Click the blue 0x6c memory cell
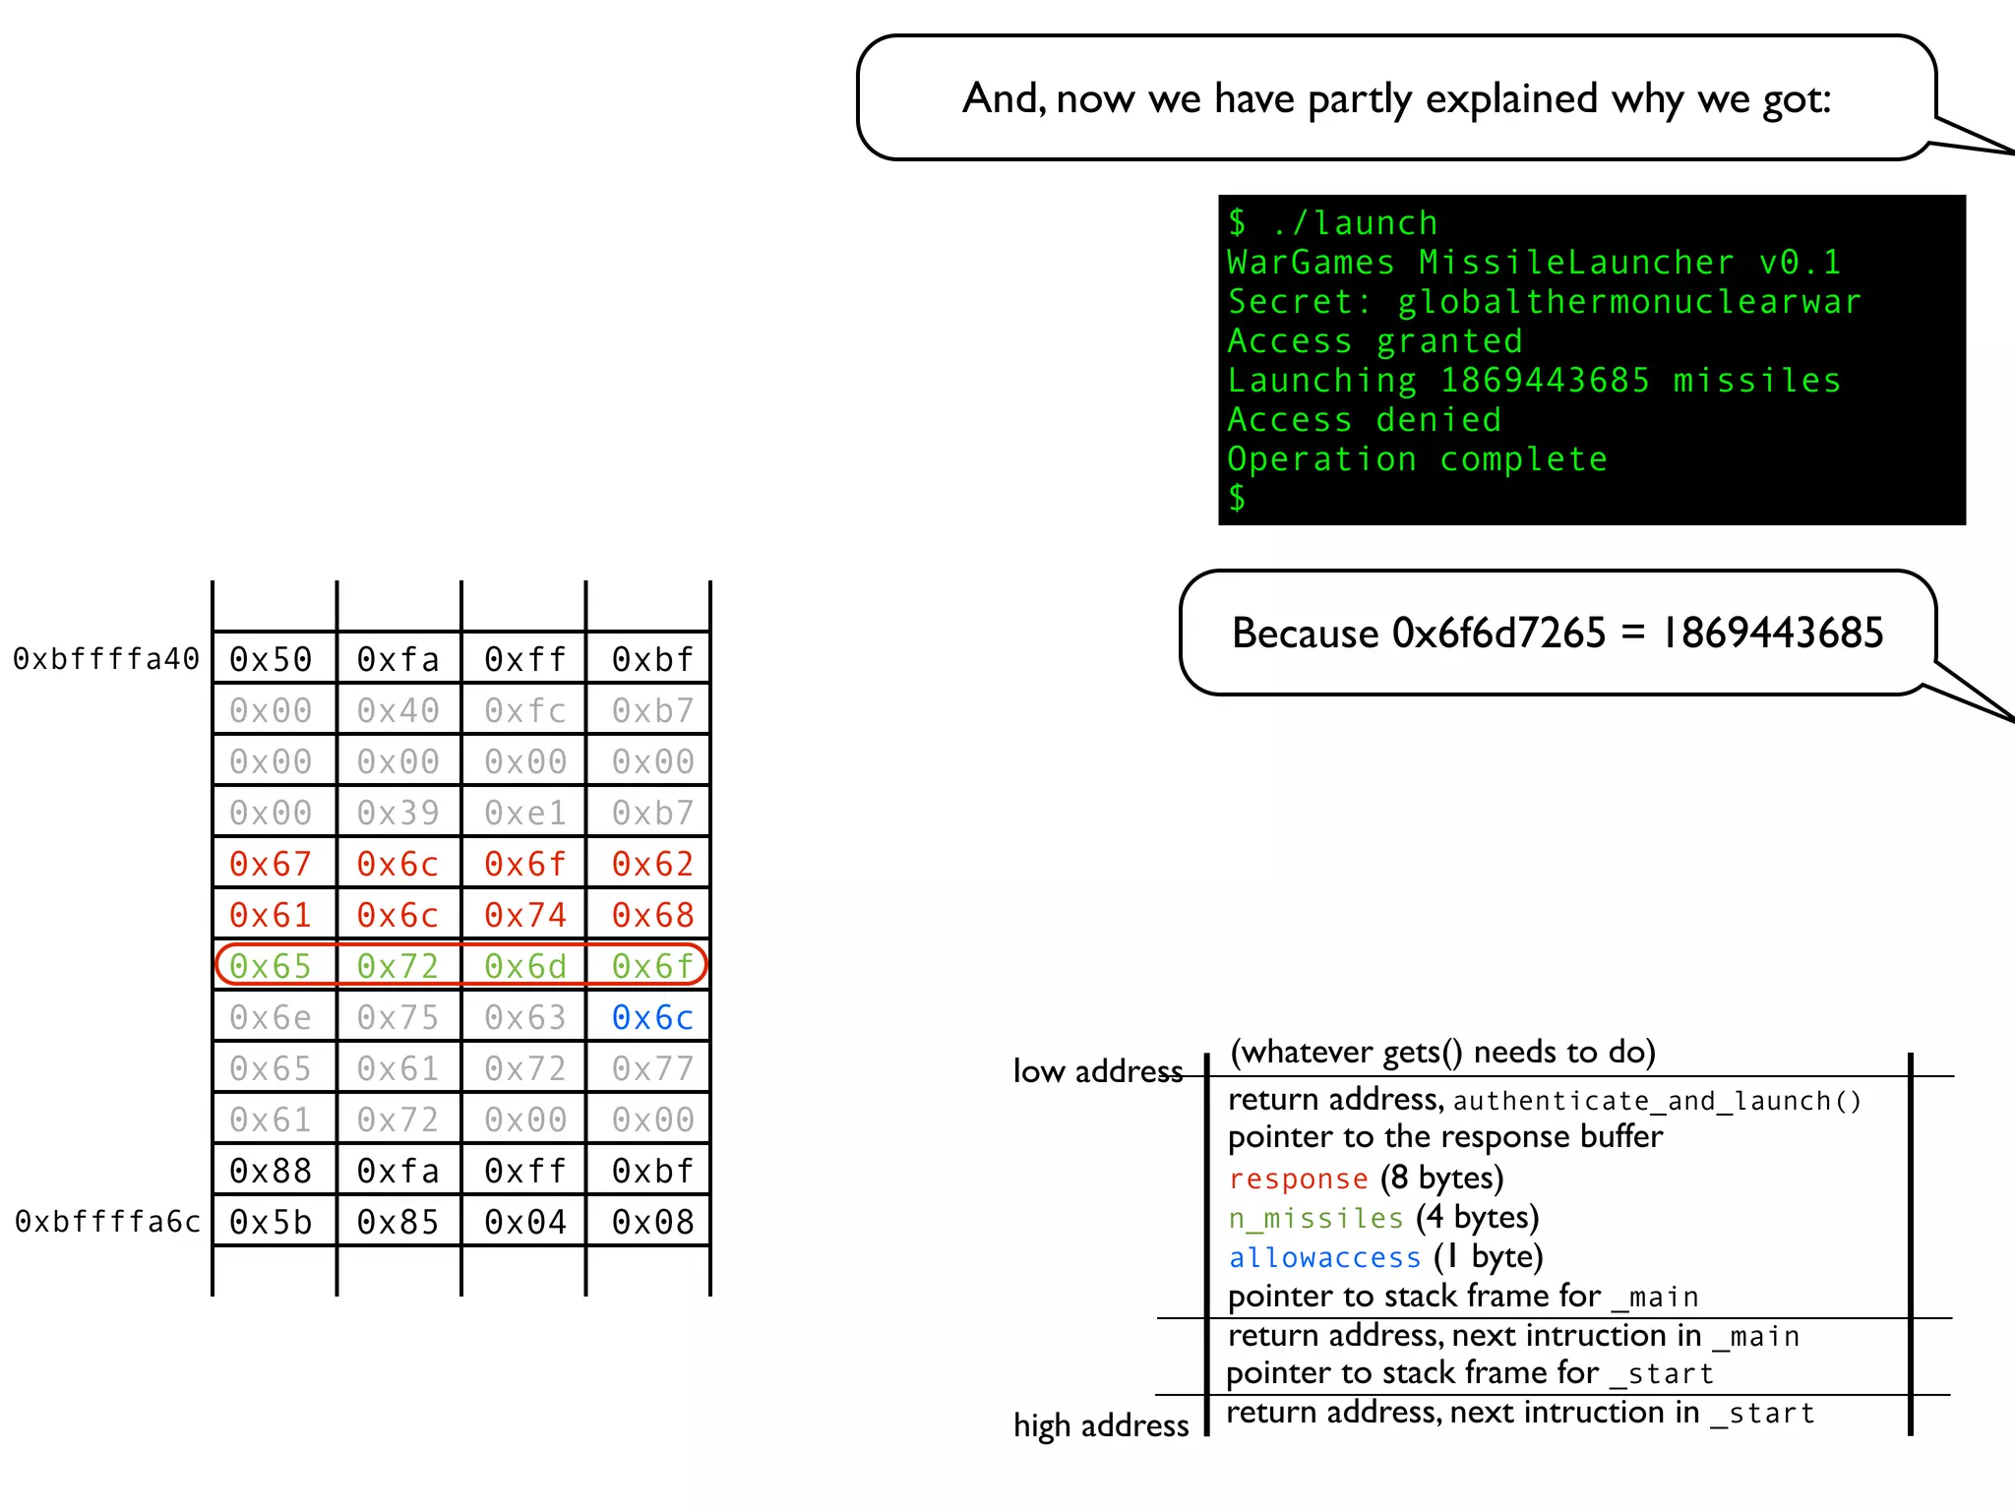The height and width of the screenshot is (1511, 2015). tap(652, 1017)
